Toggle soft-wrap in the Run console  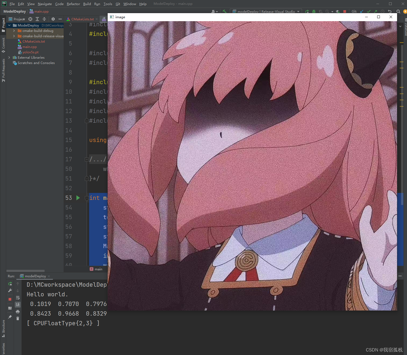click(18, 298)
